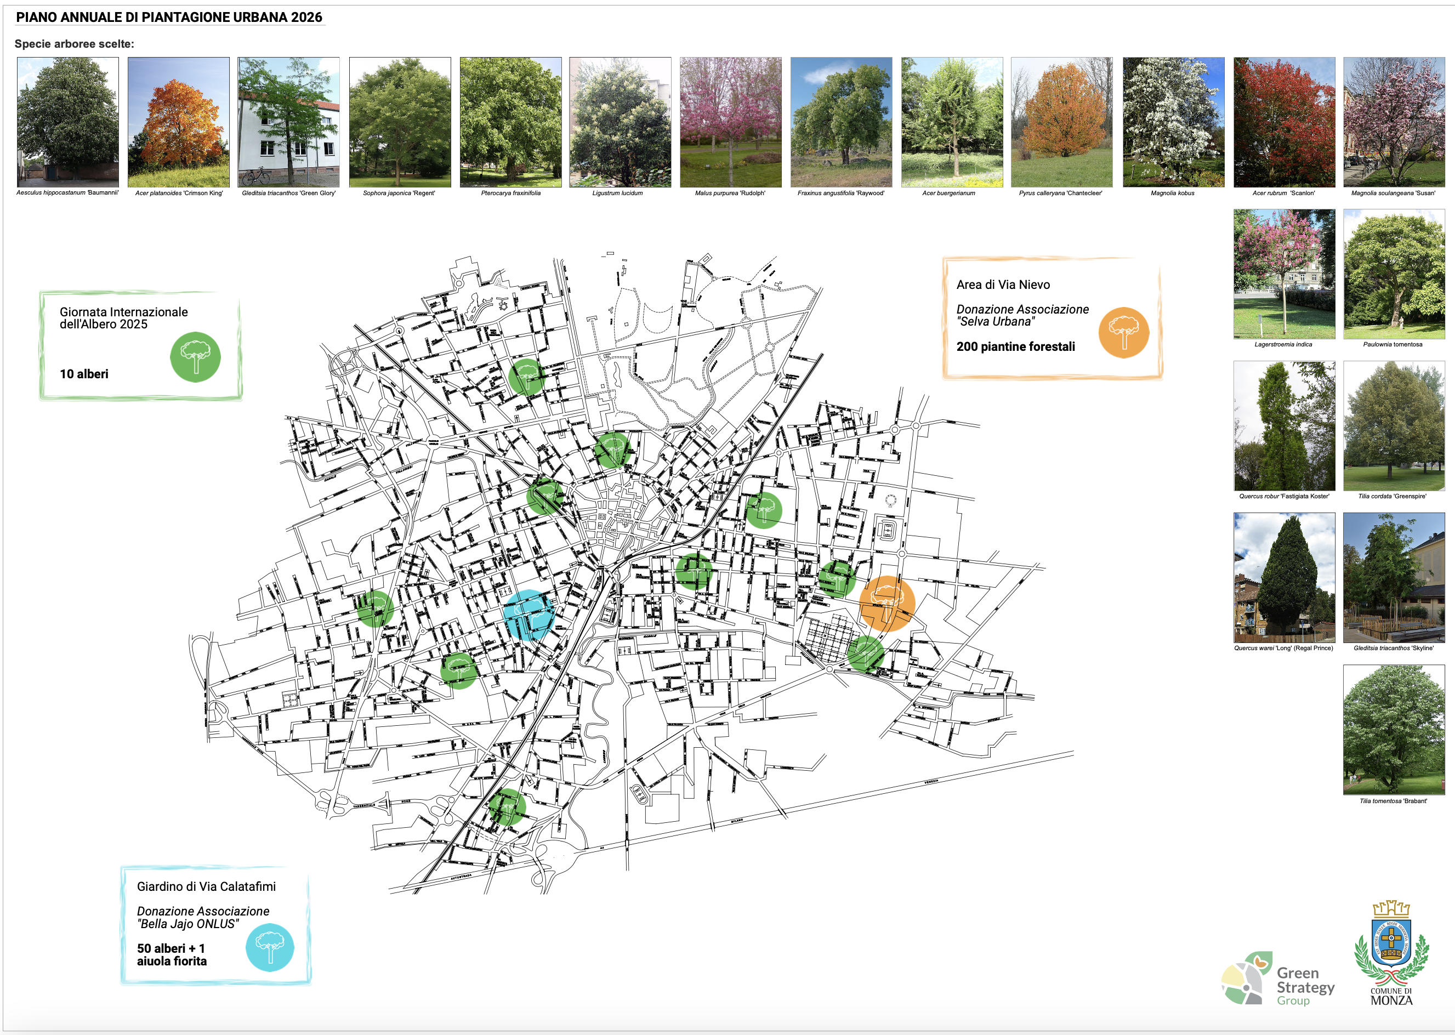The height and width of the screenshot is (1035, 1455).
Task: Open the Acer platanoides 'Crimson King' photo
Action: coord(179,122)
